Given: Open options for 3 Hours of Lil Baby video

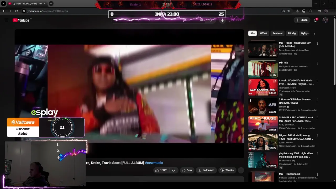Looking at the screenshot, I should coord(317,100).
